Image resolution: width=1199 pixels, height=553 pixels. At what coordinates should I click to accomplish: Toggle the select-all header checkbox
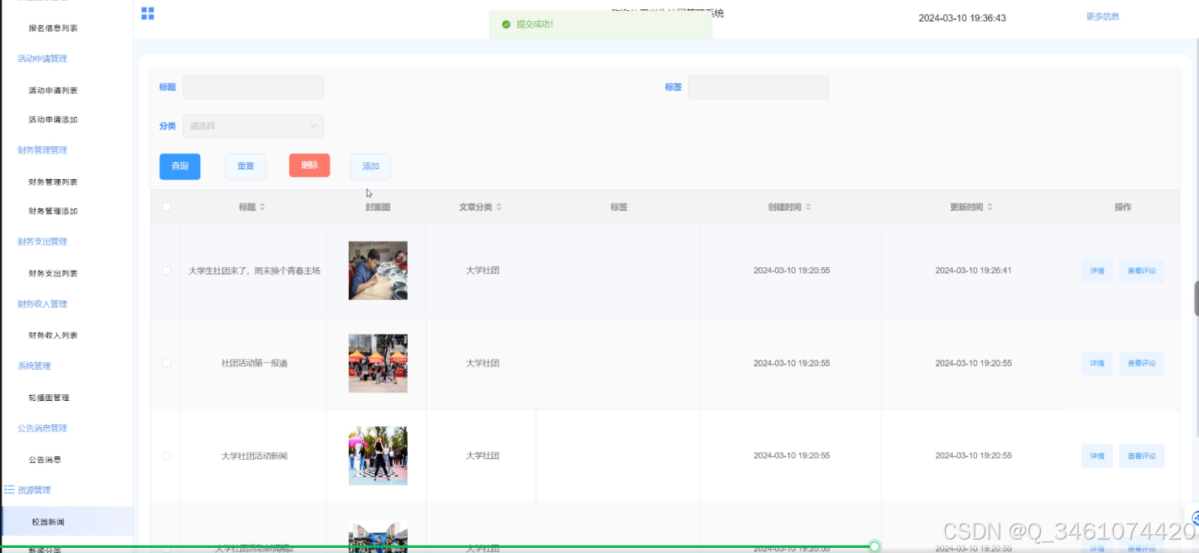166,207
